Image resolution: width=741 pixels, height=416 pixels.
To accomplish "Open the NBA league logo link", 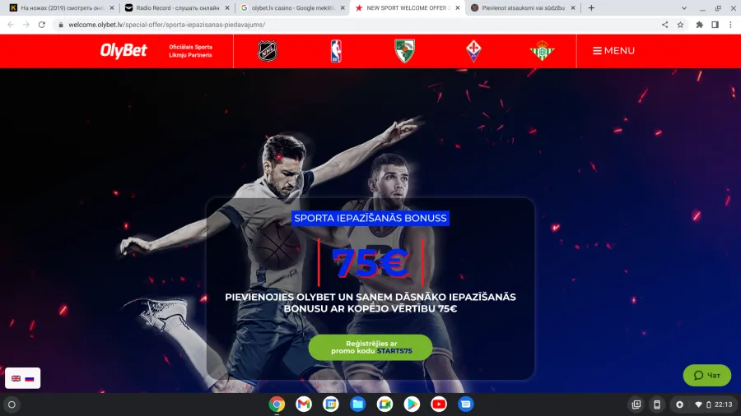I will click(336, 51).
